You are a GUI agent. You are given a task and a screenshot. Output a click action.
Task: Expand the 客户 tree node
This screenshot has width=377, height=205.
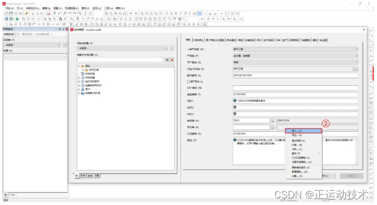pos(79,89)
